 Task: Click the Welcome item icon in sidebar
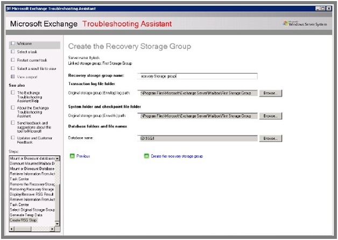tap(13, 43)
